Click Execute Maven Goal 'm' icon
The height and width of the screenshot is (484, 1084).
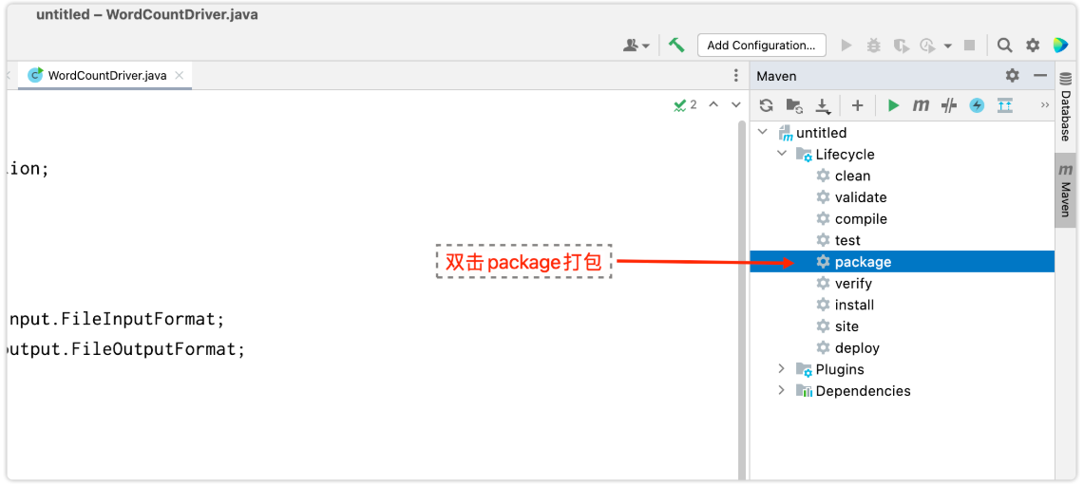tap(921, 105)
